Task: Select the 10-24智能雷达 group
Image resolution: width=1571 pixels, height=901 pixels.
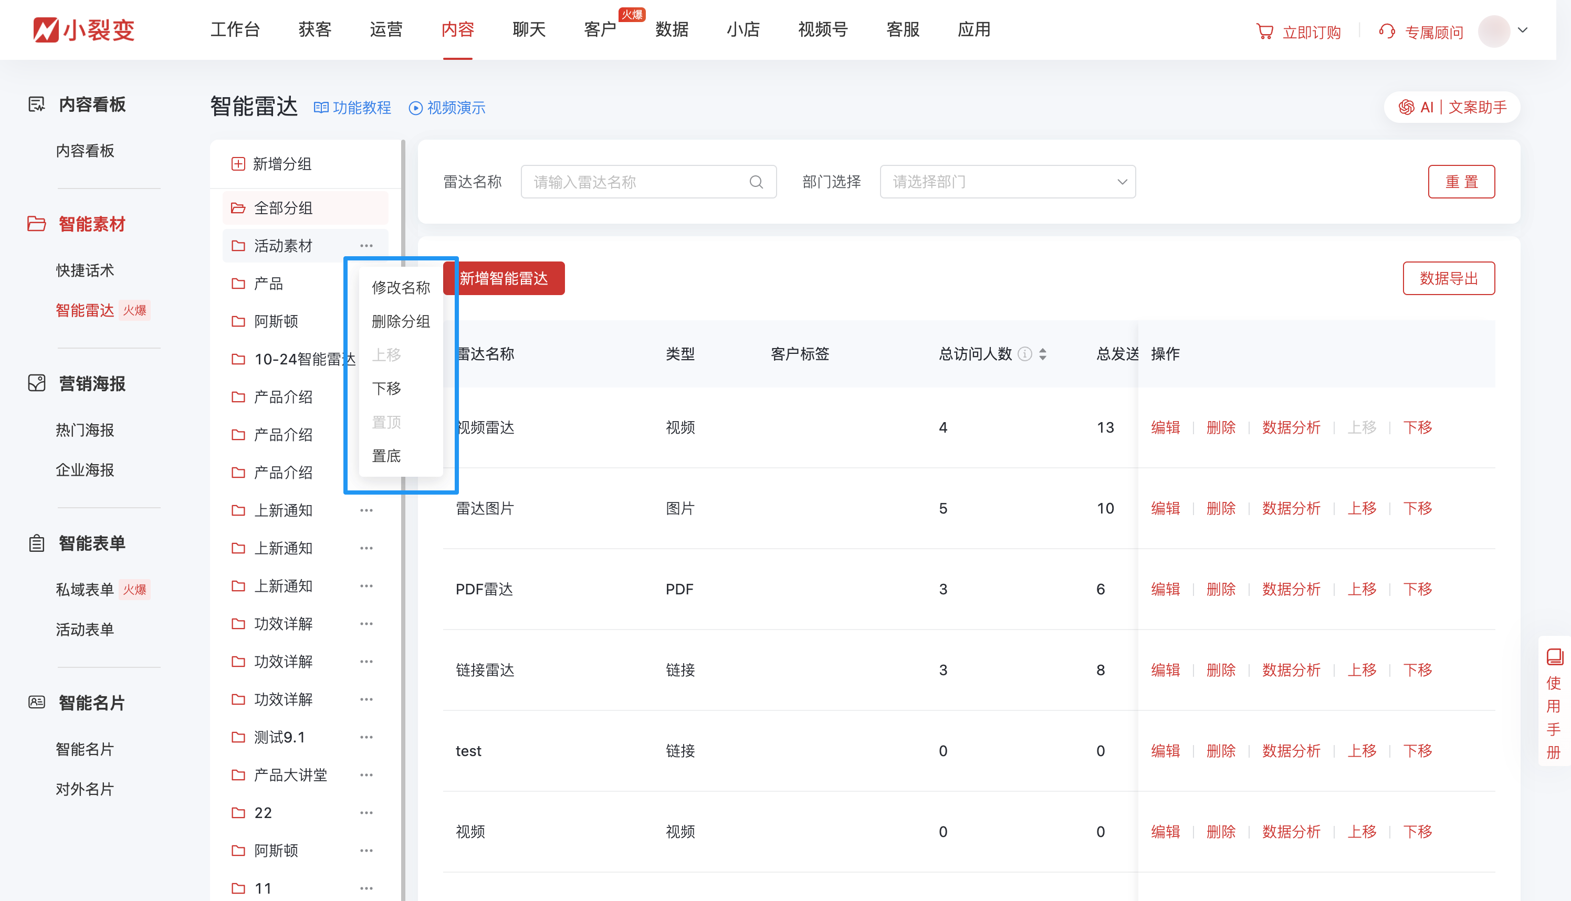Action: point(305,359)
